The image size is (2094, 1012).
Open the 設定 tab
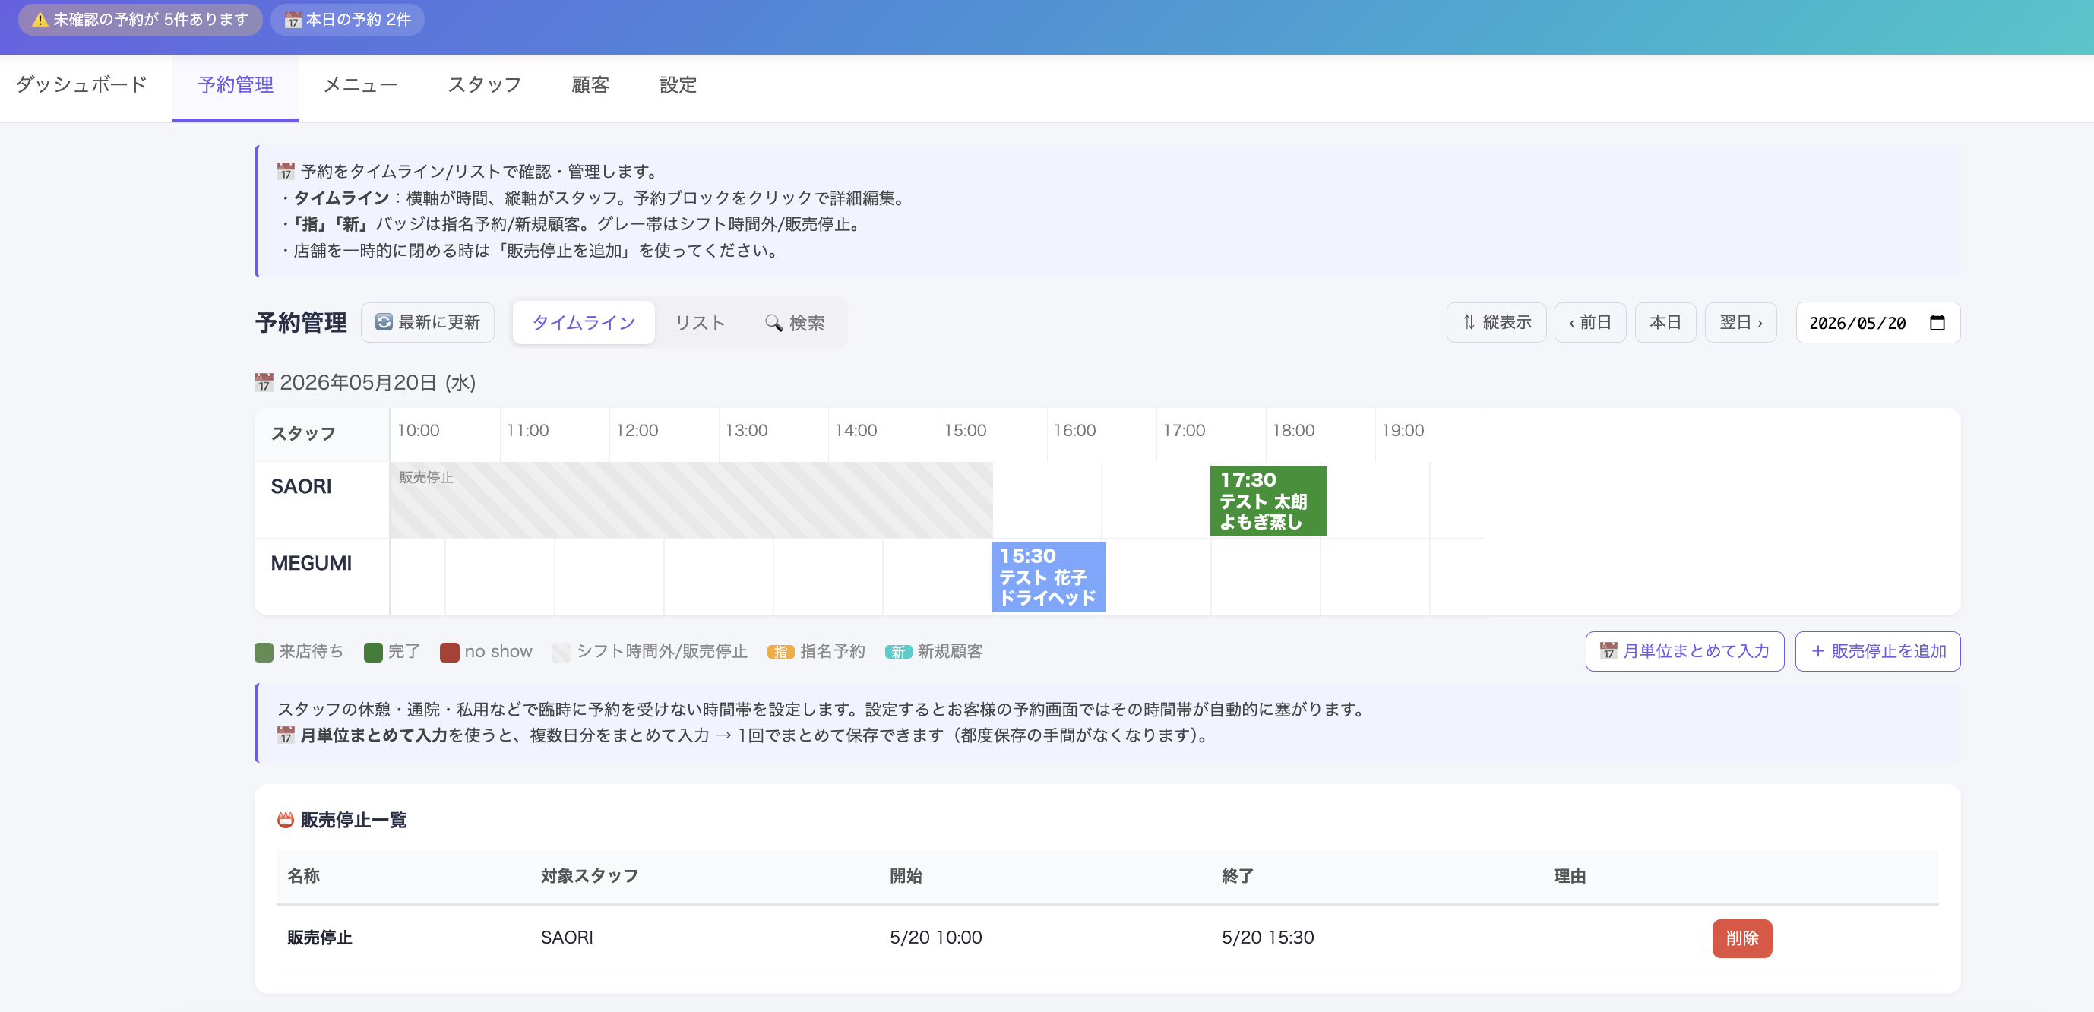pyautogui.click(x=678, y=84)
